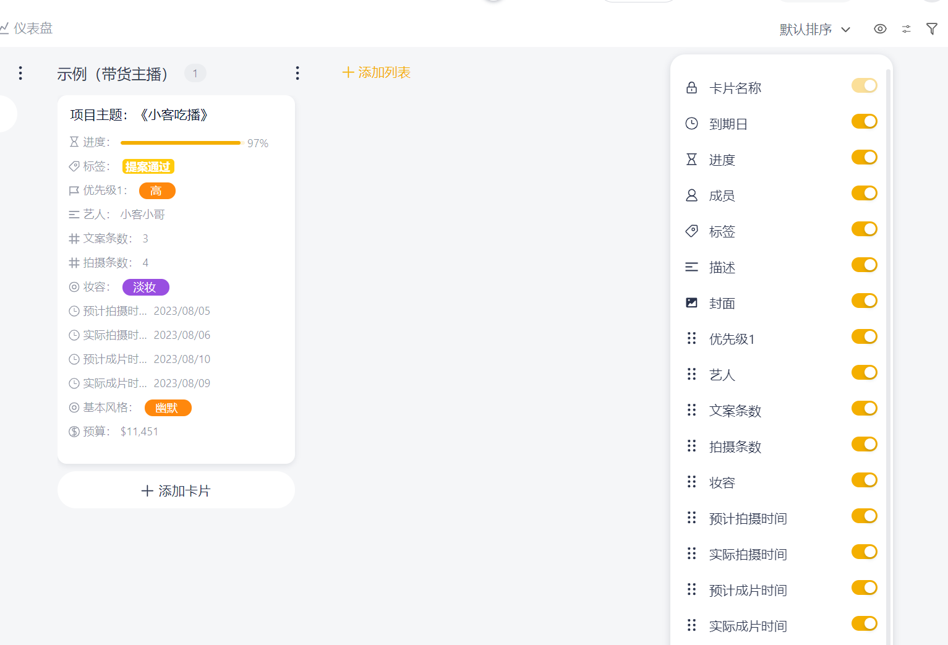The width and height of the screenshot is (948, 645).
Task: Open the three-dot menu beside 示例（带货主播）
Action: (x=297, y=74)
